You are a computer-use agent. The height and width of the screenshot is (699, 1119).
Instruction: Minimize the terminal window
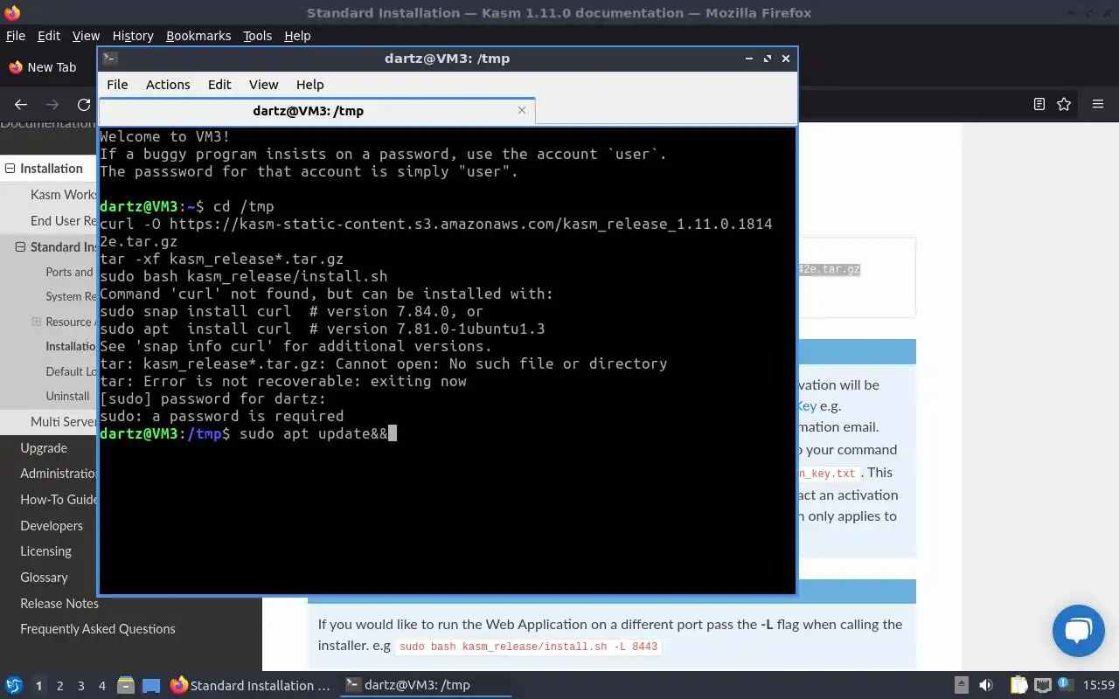click(749, 59)
